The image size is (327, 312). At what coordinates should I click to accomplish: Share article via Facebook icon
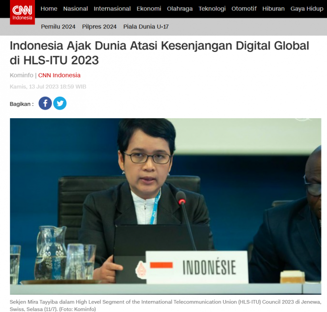click(x=45, y=103)
